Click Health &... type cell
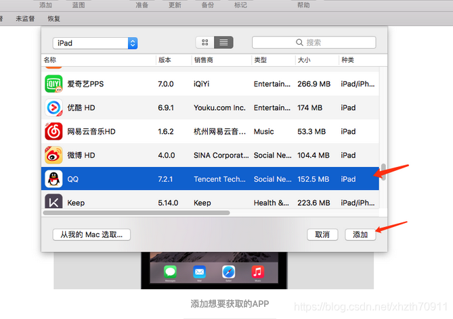Screen dimensions: 453x319 [272, 203]
